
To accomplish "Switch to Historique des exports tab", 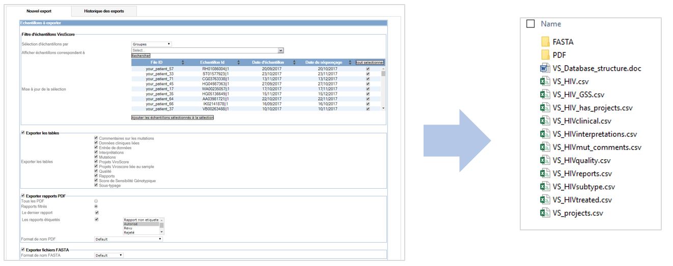I will pos(104,11).
